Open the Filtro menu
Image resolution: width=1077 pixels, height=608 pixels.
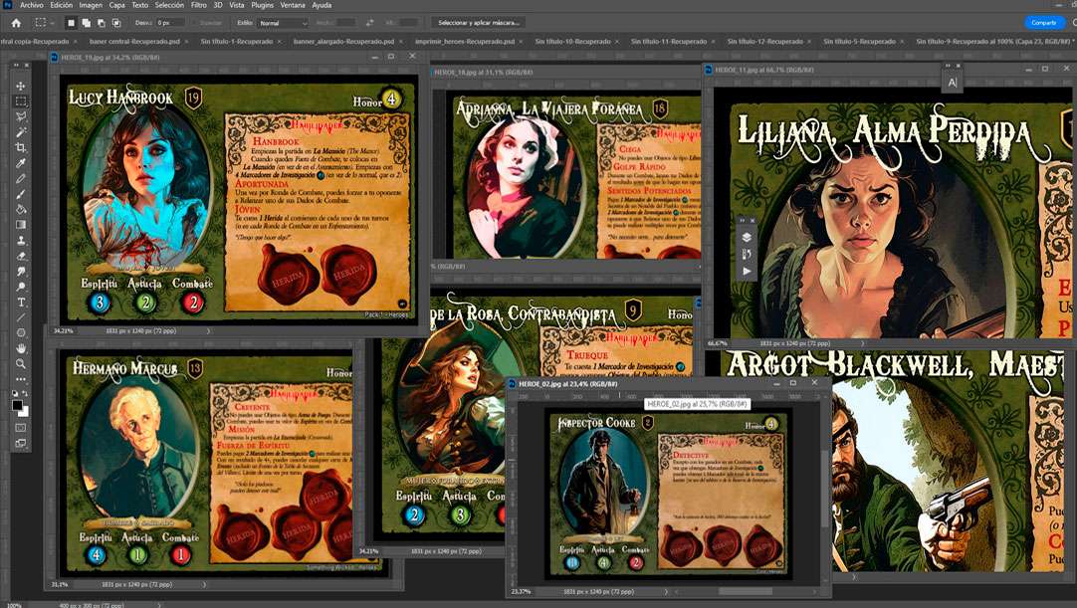click(x=198, y=5)
